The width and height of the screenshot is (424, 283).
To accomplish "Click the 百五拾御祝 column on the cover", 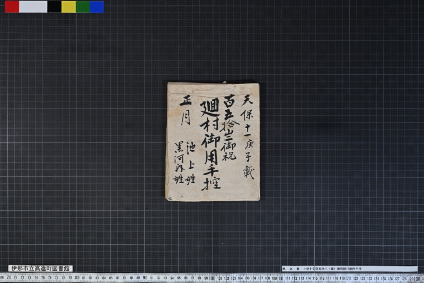I will [x=230, y=127].
